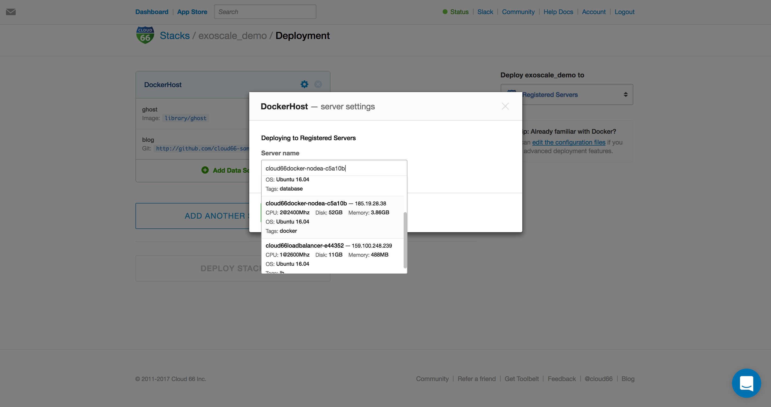771x407 pixels.
Task: Click the Feedback footer link
Action: 562,379
